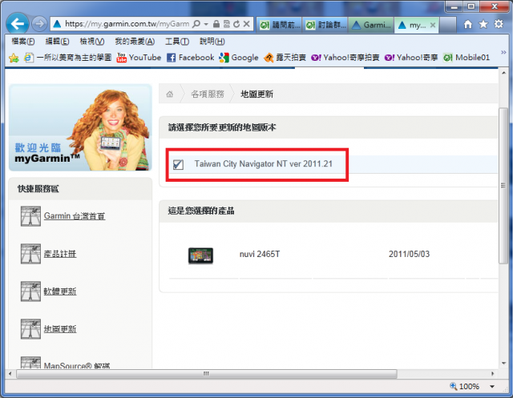
Task: Switch to the Garmi... tab
Action: 371,25
